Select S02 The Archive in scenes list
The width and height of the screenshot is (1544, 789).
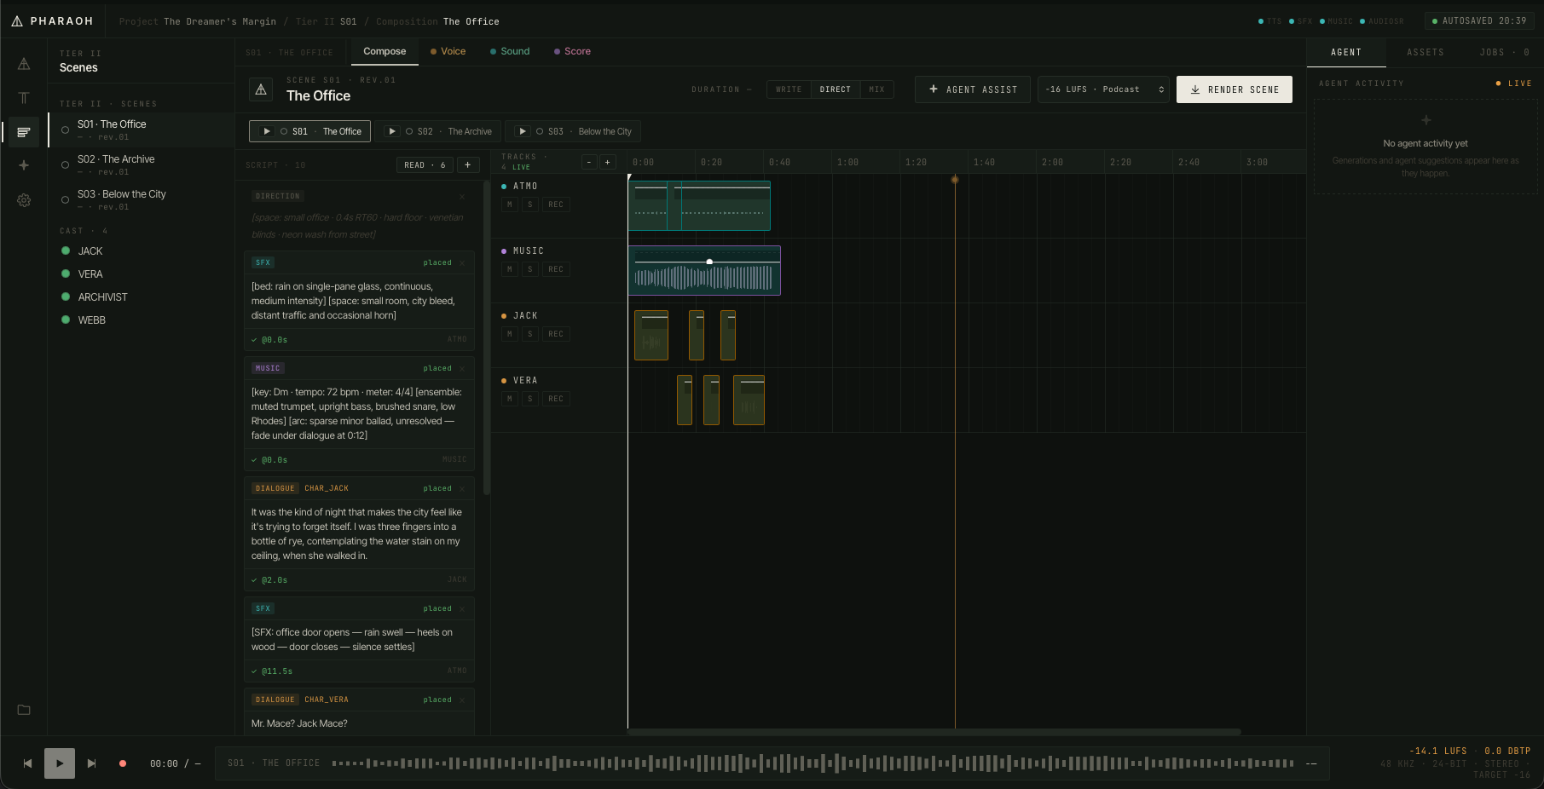pos(141,164)
